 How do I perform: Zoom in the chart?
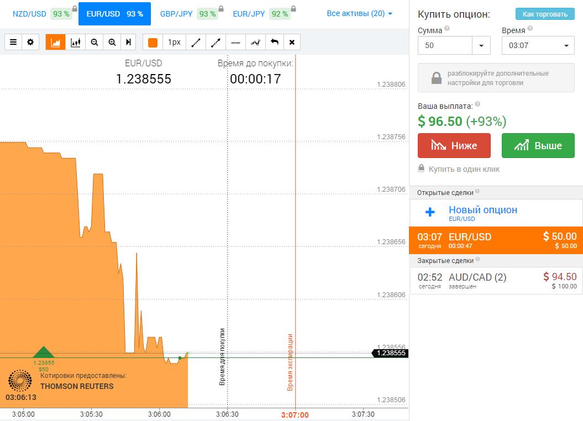[112, 42]
